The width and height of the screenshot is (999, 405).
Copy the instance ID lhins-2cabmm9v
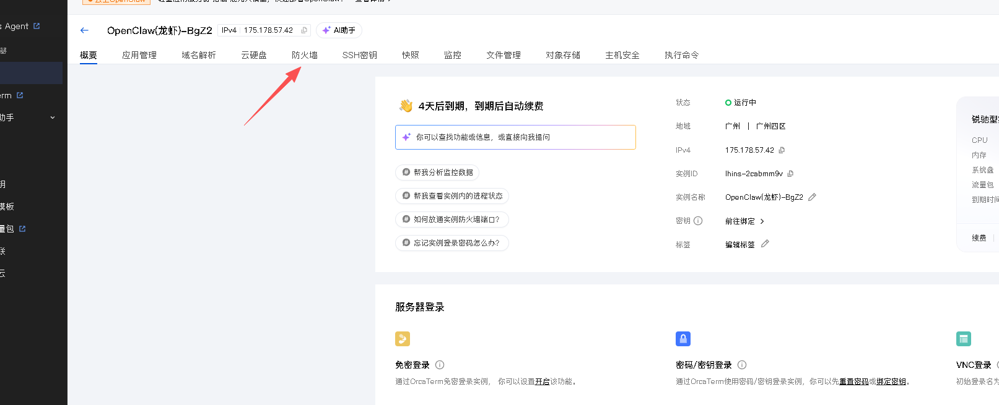pos(790,174)
